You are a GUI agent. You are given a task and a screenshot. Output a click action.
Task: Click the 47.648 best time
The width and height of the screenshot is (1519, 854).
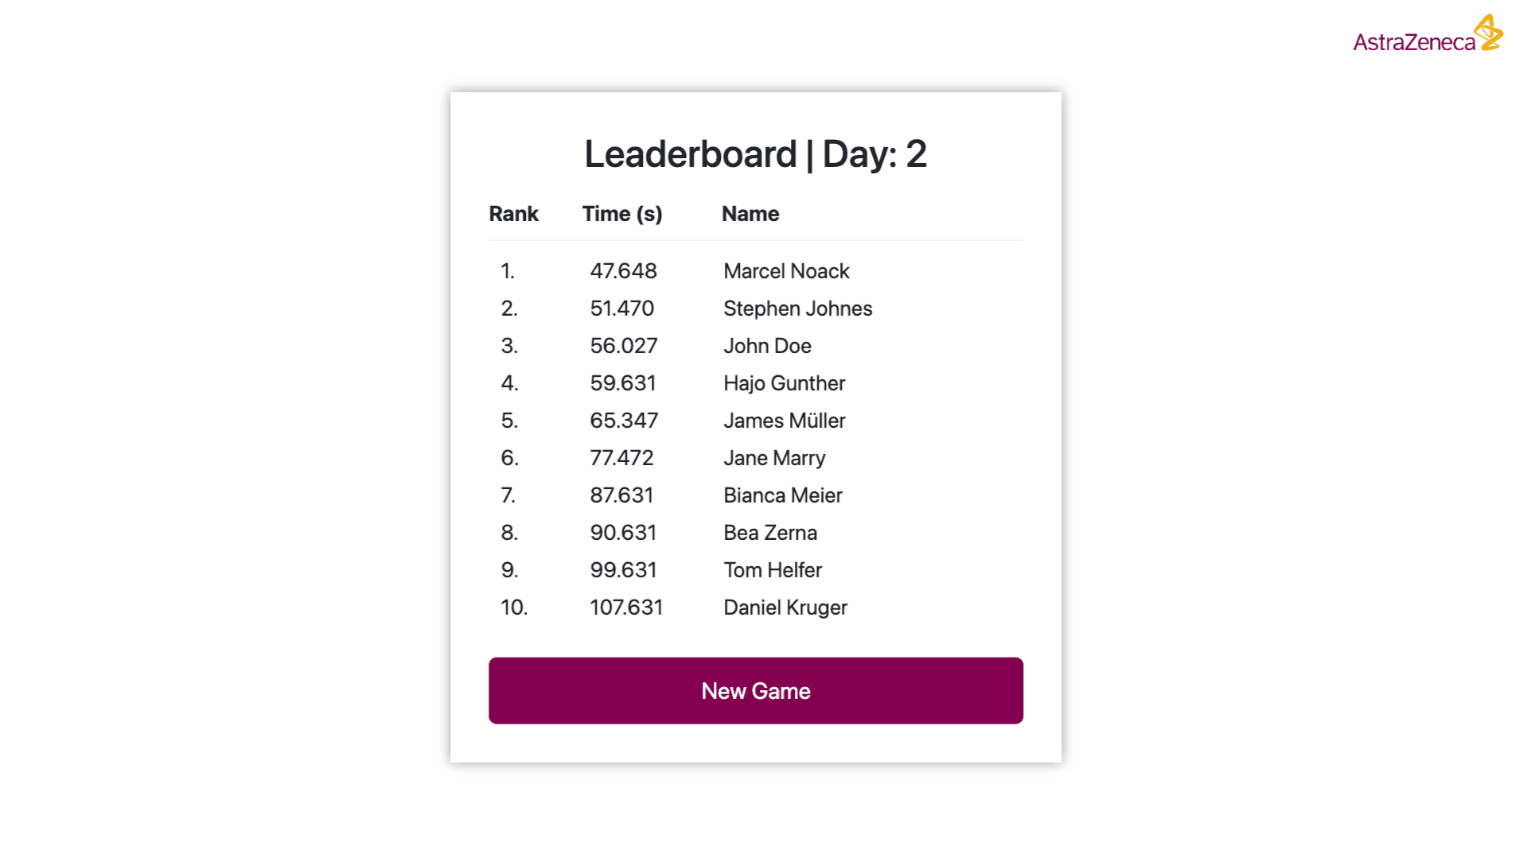pos(623,271)
